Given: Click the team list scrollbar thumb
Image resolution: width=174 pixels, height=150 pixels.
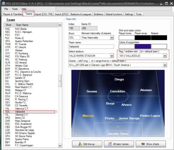Looking at the screenshot, I should [x=60, y=81].
